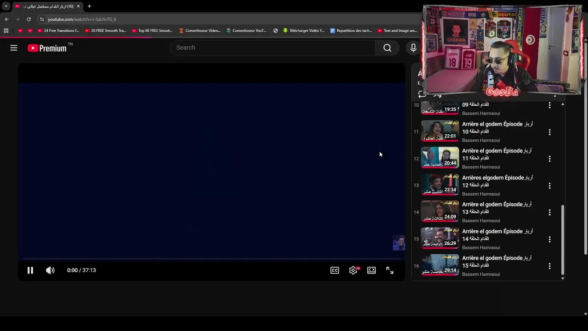Play playlist video Épisode 10 thumbnail
The height and width of the screenshot is (331, 588).
pos(440,131)
